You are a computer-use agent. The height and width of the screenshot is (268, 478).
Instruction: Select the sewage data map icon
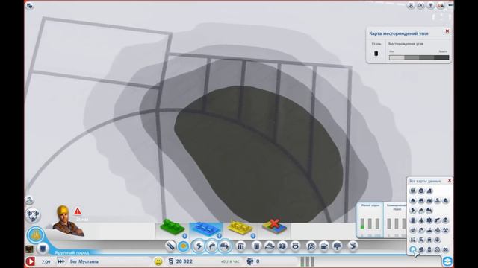pyautogui.click(x=429, y=210)
